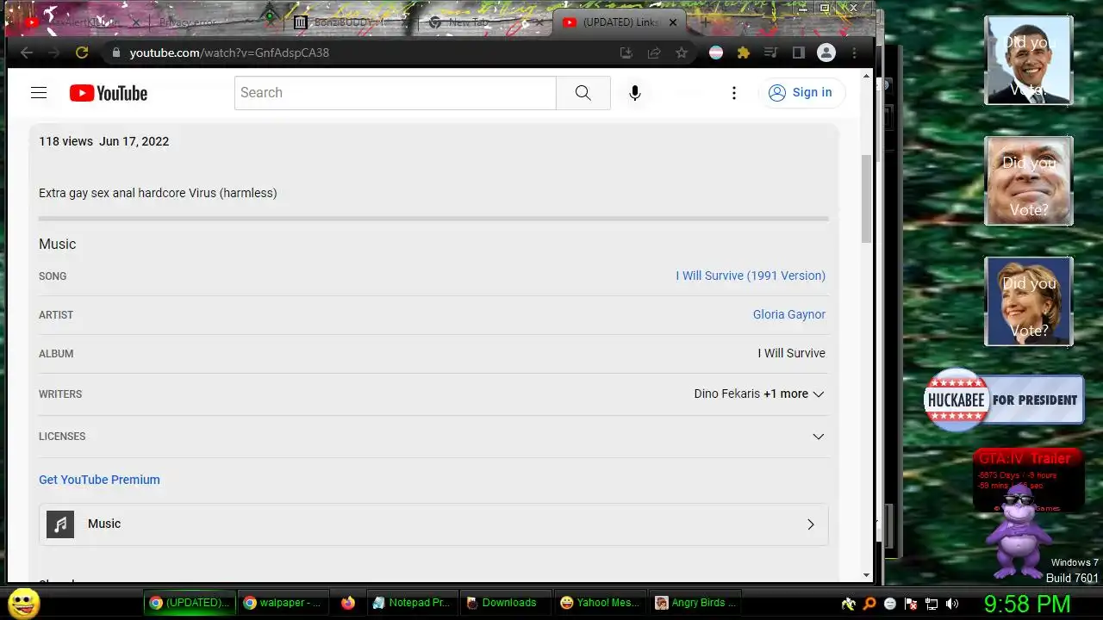The height and width of the screenshot is (620, 1103).
Task: Bookmark this tab with the star
Action: pyautogui.click(x=682, y=53)
